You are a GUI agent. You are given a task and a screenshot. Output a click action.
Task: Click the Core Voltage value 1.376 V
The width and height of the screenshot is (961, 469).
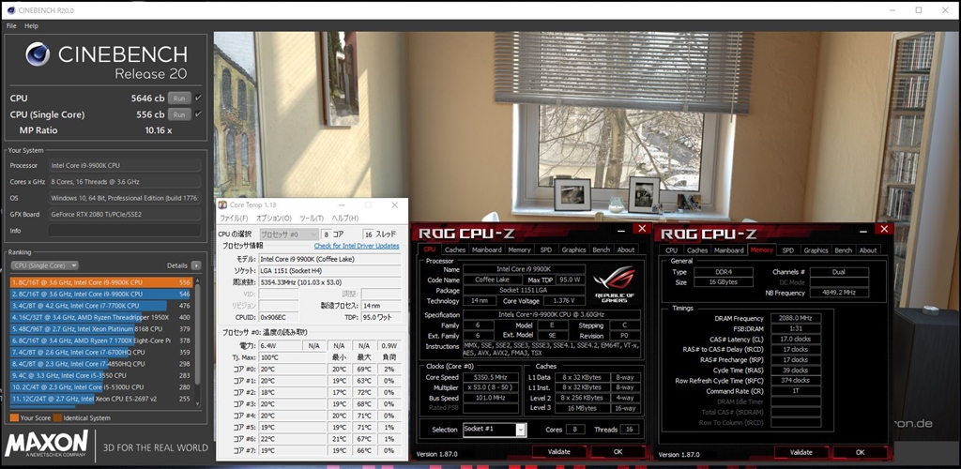click(563, 300)
